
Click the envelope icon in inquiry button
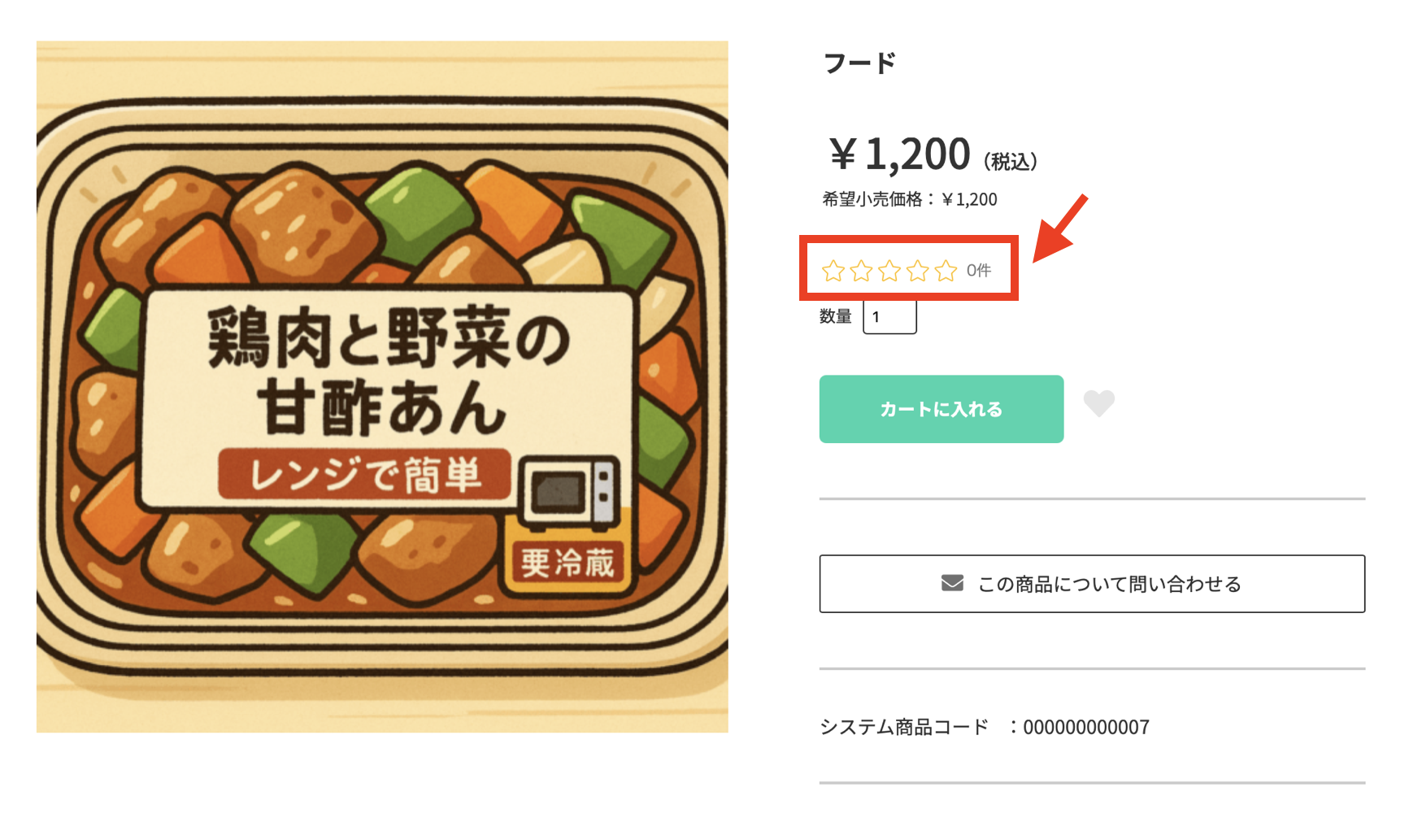[x=952, y=583]
